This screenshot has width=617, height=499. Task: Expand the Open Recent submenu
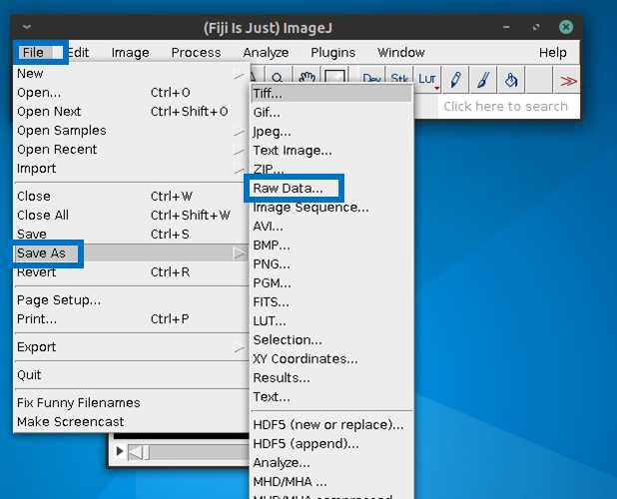pyautogui.click(x=131, y=149)
